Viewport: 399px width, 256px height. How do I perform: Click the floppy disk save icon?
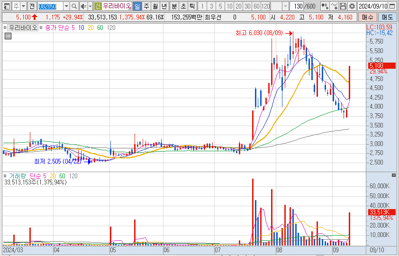(x=343, y=6)
